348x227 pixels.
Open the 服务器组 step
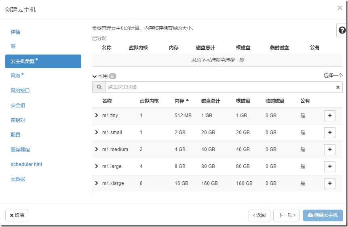coord(20,149)
